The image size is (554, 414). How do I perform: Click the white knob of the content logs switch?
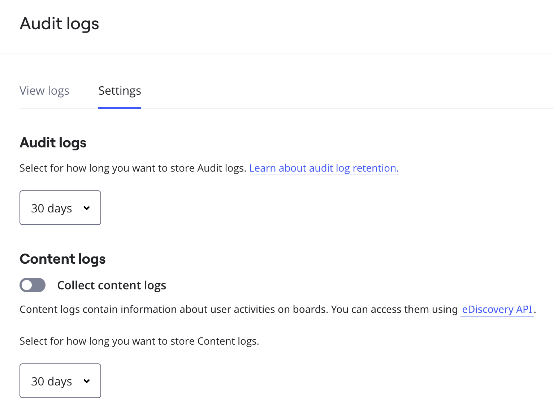[27, 285]
